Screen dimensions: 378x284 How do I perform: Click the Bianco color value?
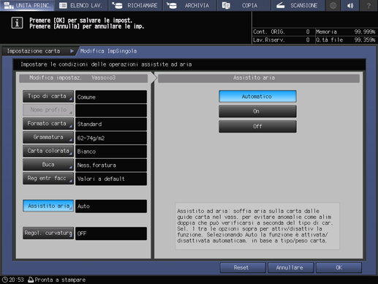pyautogui.click(x=111, y=152)
